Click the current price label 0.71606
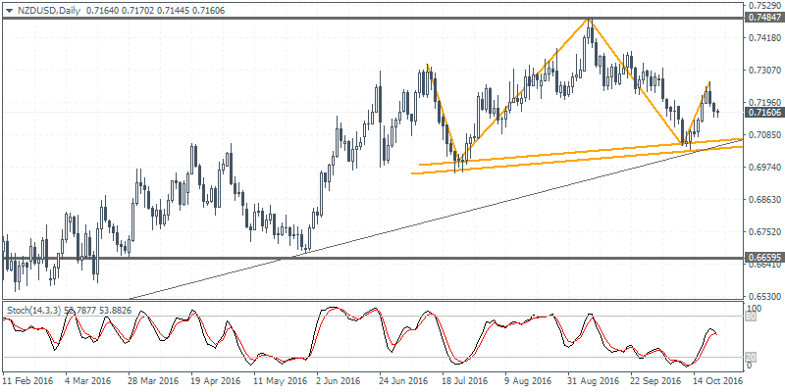Viewport: 785px width, 392px height. [x=764, y=113]
